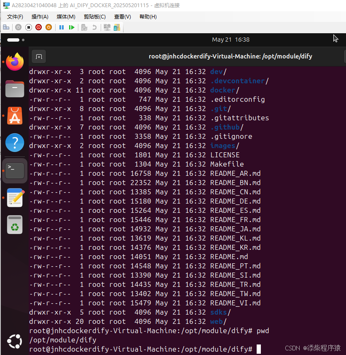Turn off the VM with the black square icon

click(29, 27)
